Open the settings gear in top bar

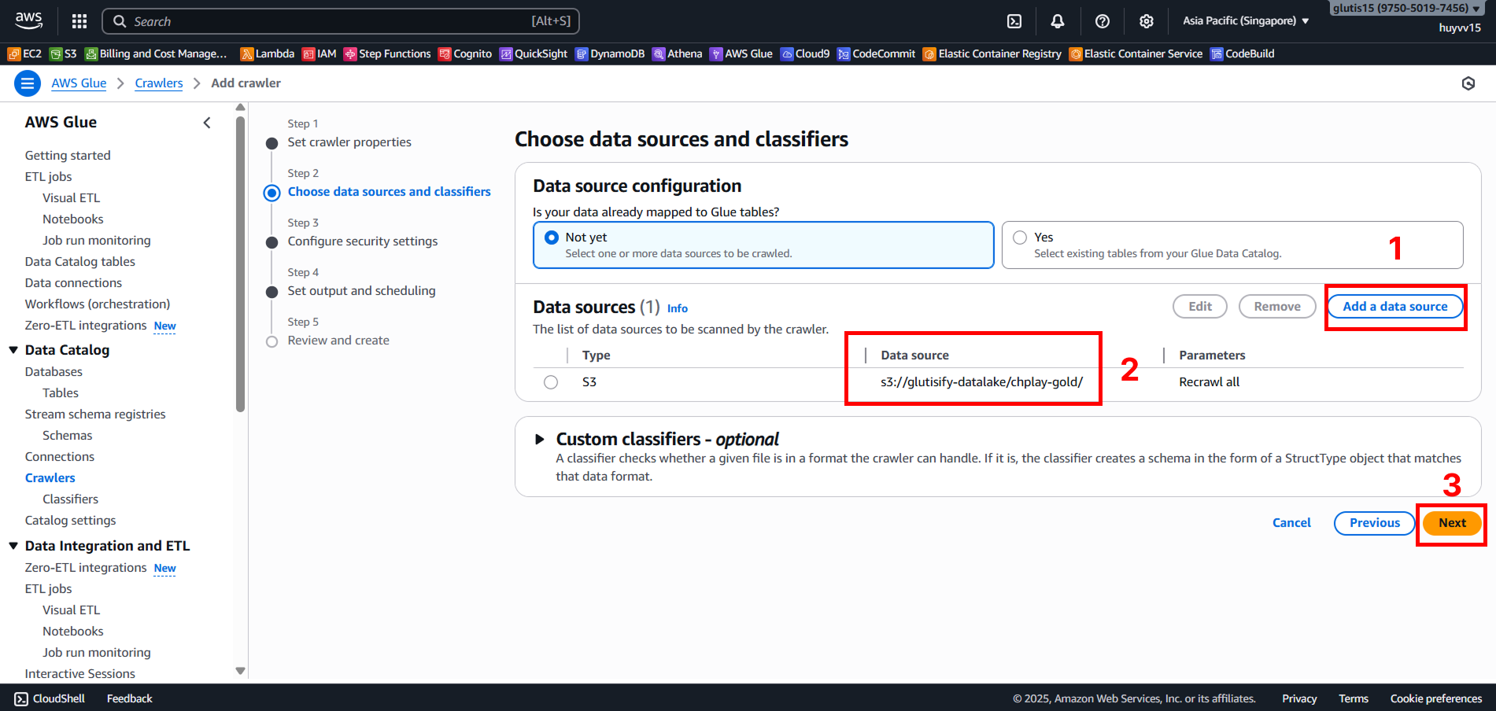point(1147,21)
